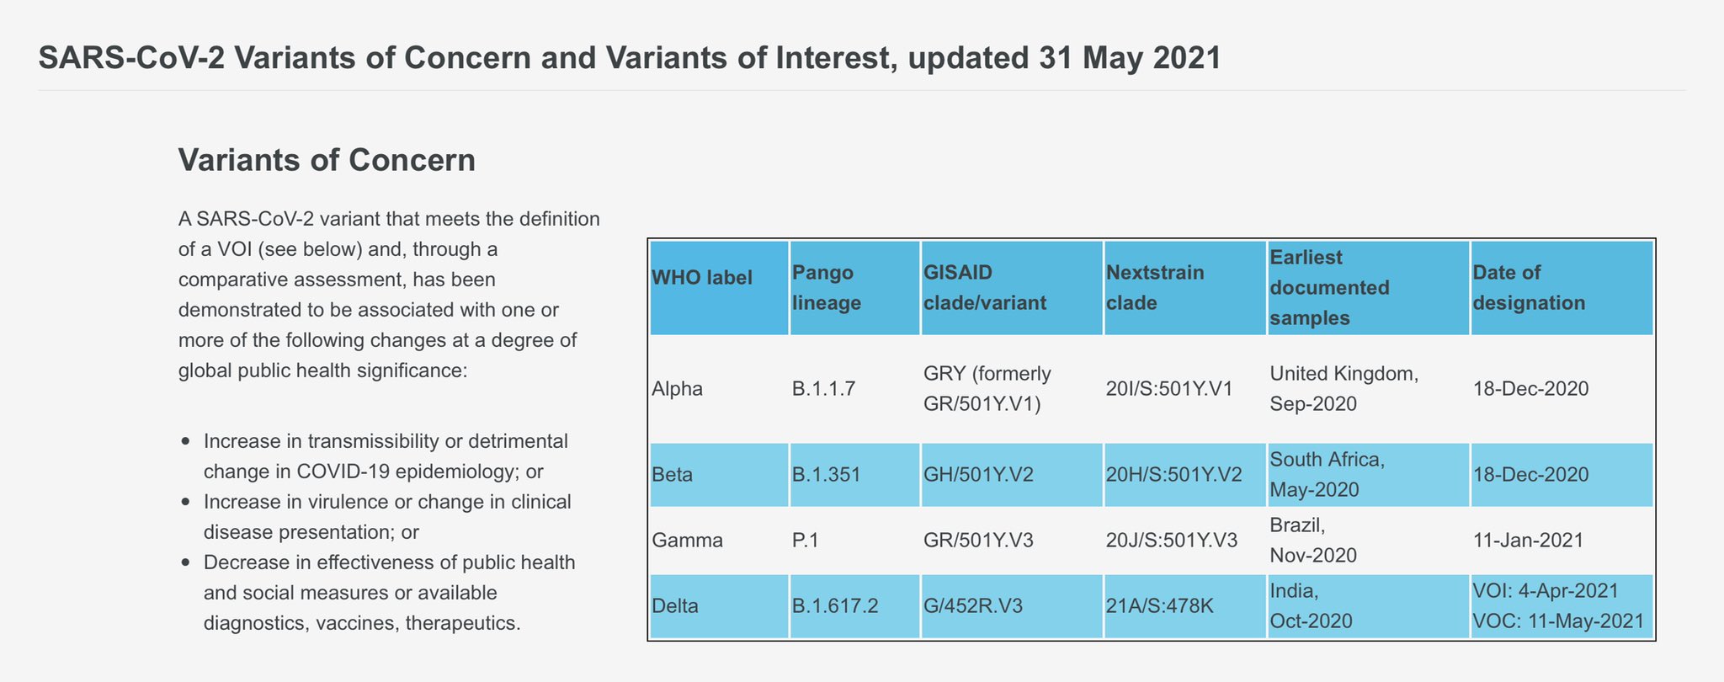Select the "Earliest documented samples" header
The height and width of the screenshot is (682, 1724).
click(1330, 288)
